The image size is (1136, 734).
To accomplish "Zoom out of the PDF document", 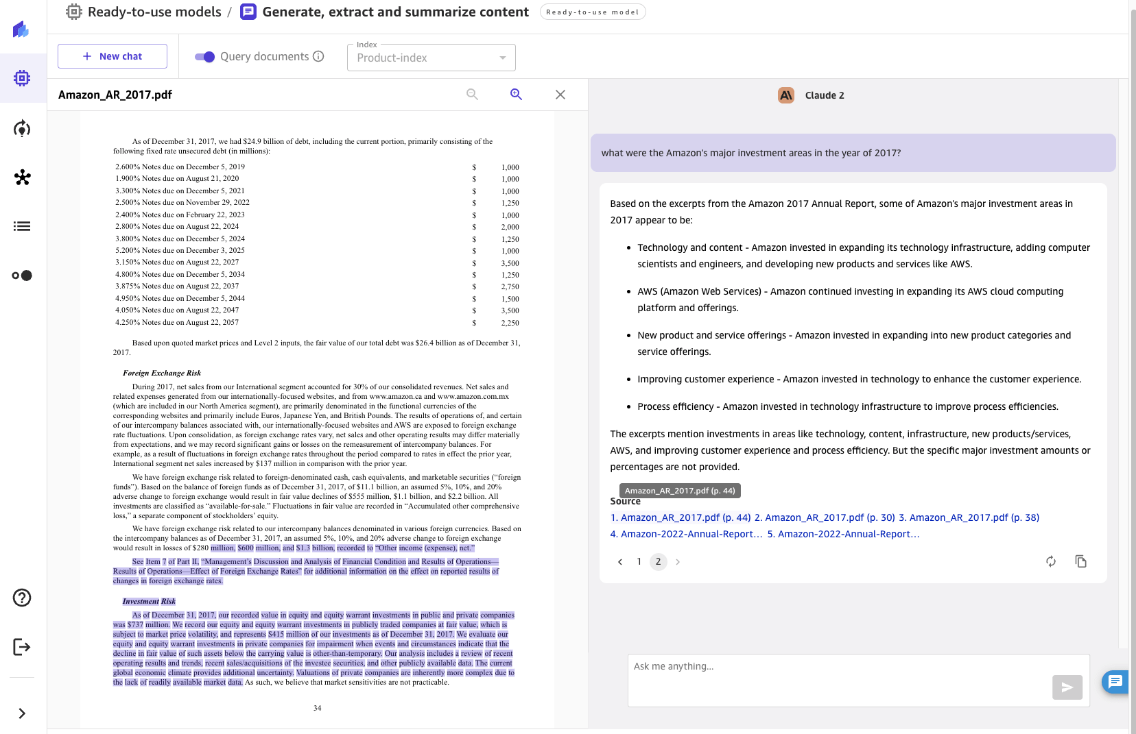I will [472, 95].
